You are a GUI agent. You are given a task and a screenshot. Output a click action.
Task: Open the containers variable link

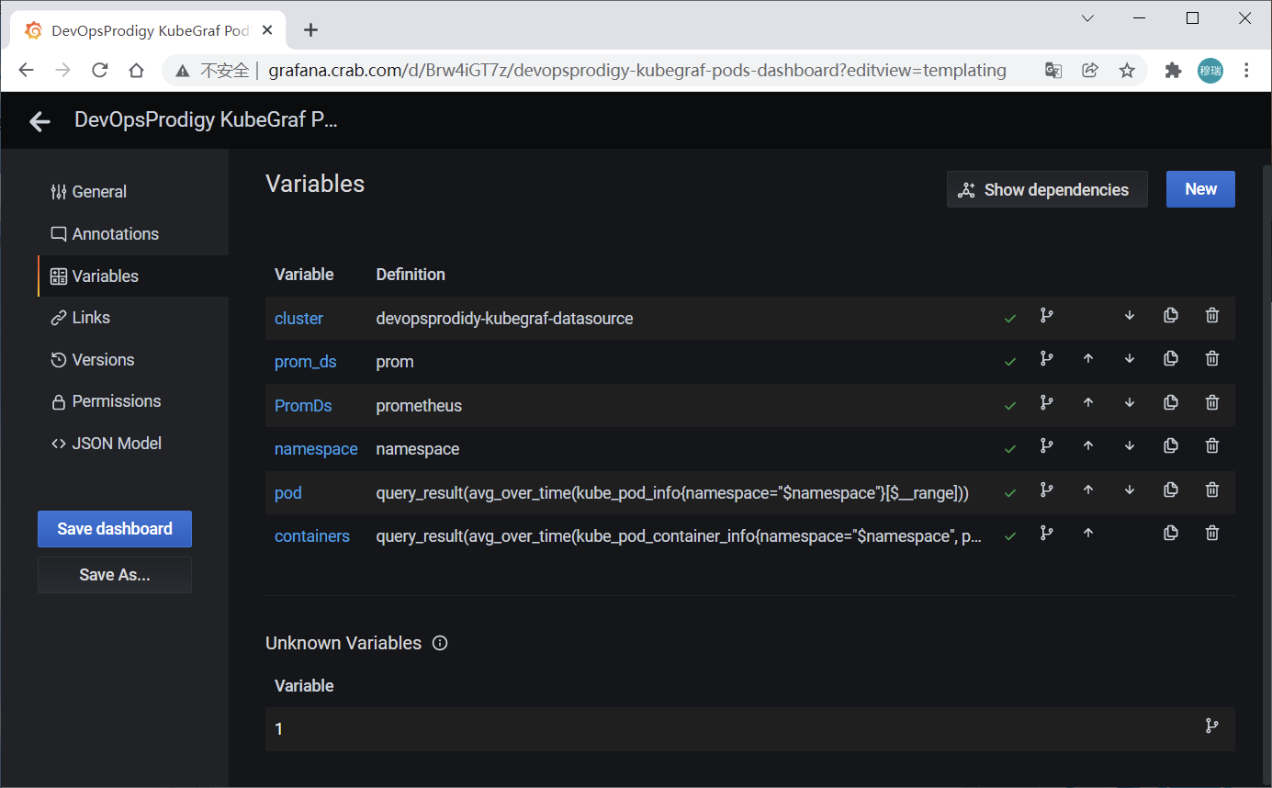pyautogui.click(x=311, y=536)
